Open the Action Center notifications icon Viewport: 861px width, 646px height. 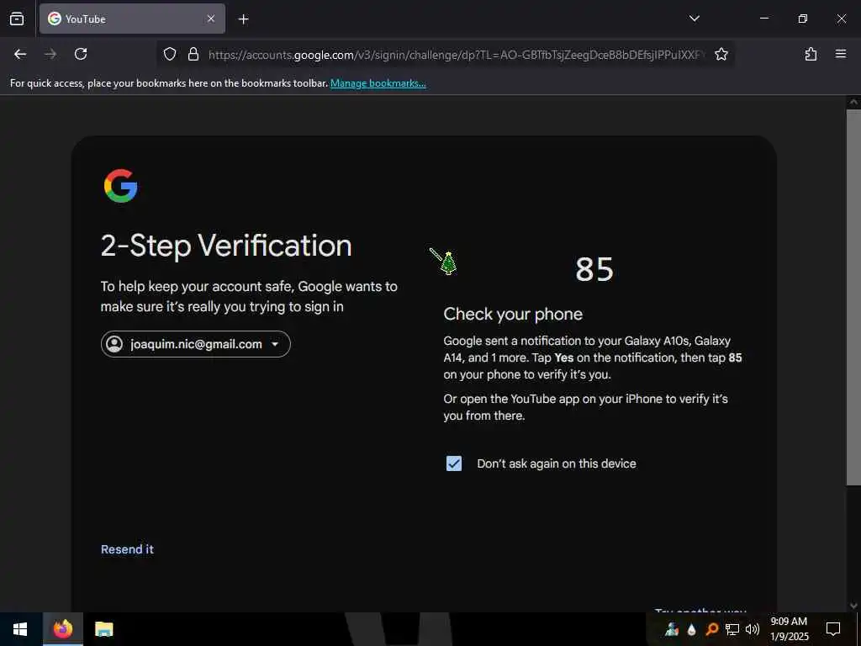pyautogui.click(x=833, y=629)
